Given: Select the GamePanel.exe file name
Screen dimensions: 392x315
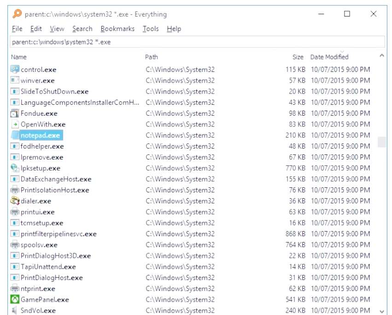Looking at the screenshot, I should (45, 300).
